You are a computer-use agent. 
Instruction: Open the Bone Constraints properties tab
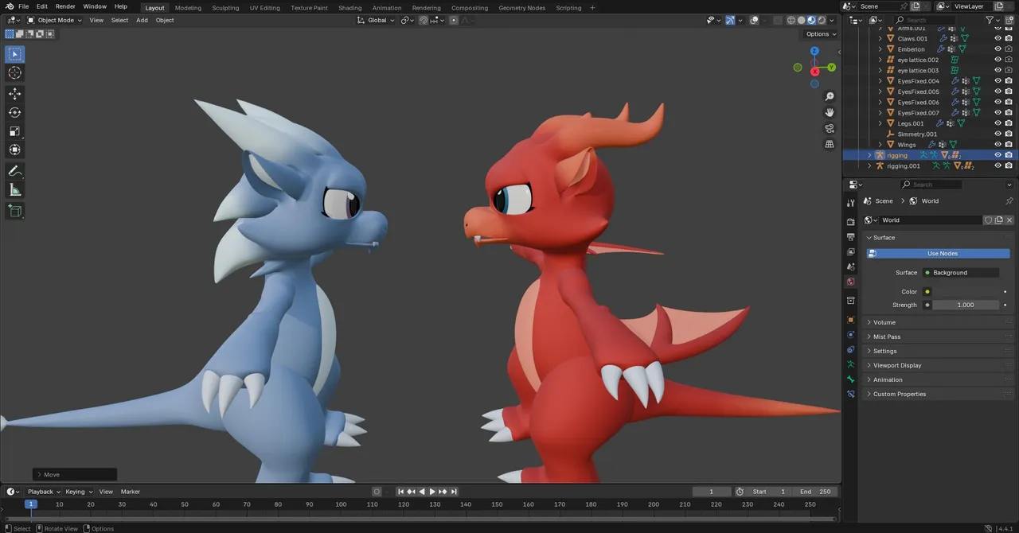tap(850, 394)
